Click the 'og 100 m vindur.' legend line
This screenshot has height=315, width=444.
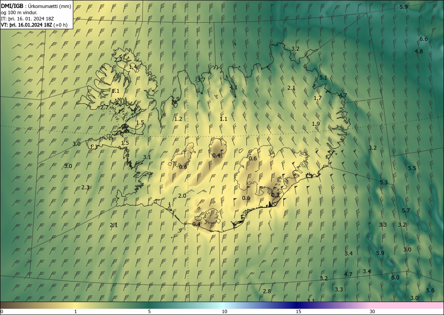19,12
